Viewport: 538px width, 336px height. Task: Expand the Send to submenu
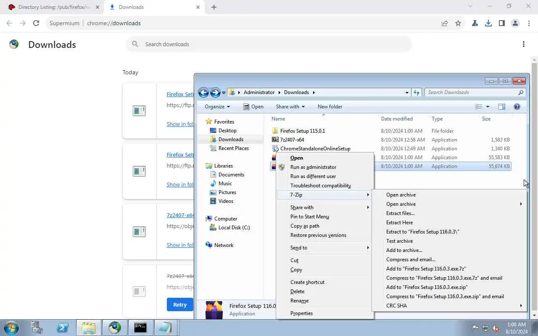(x=324, y=248)
